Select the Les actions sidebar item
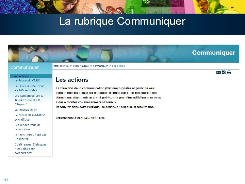Image resolution: width=245 pixels, height=184 pixels. click(x=31, y=76)
